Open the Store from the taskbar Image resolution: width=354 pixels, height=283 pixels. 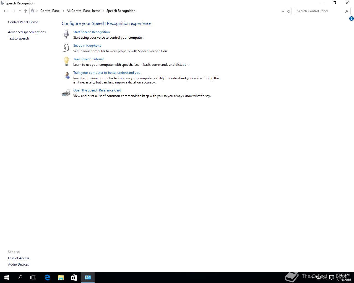click(74, 277)
